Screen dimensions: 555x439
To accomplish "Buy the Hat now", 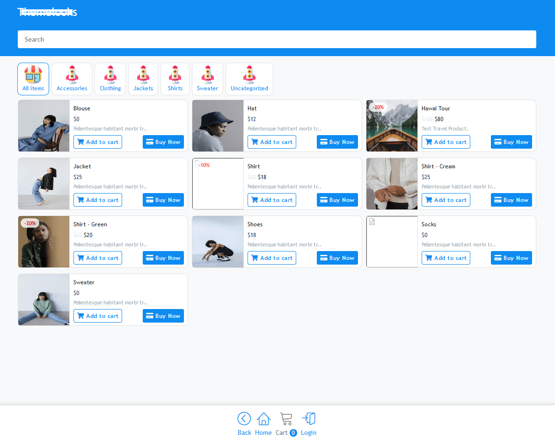I will [x=337, y=142].
